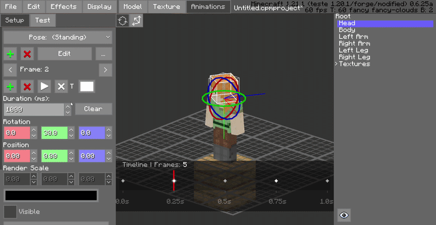Screen dimensions: 436x225
Task: Delete animation with red X beside Edit
Action: point(27,54)
